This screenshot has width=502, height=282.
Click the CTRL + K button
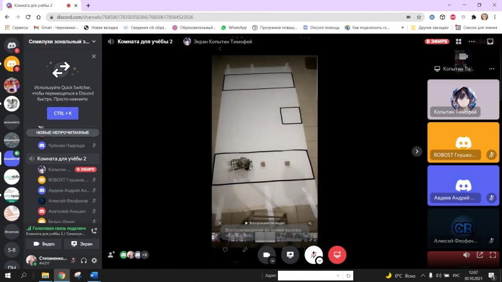pyautogui.click(x=63, y=113)
